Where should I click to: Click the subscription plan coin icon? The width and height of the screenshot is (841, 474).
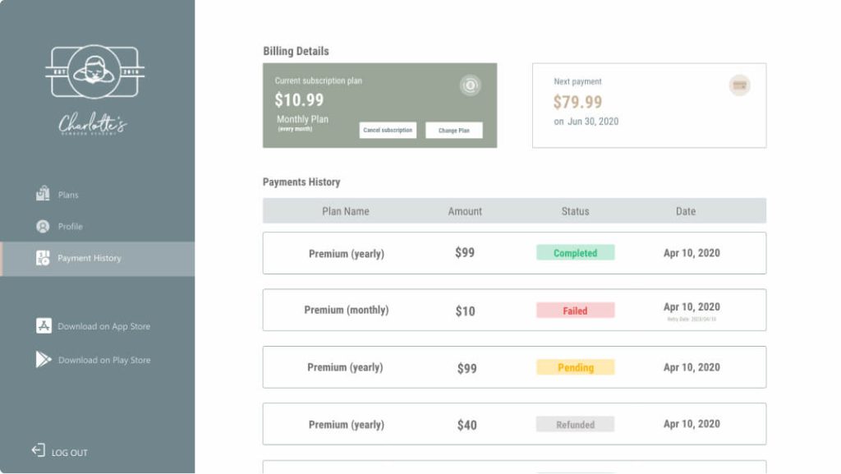[471, 85]
